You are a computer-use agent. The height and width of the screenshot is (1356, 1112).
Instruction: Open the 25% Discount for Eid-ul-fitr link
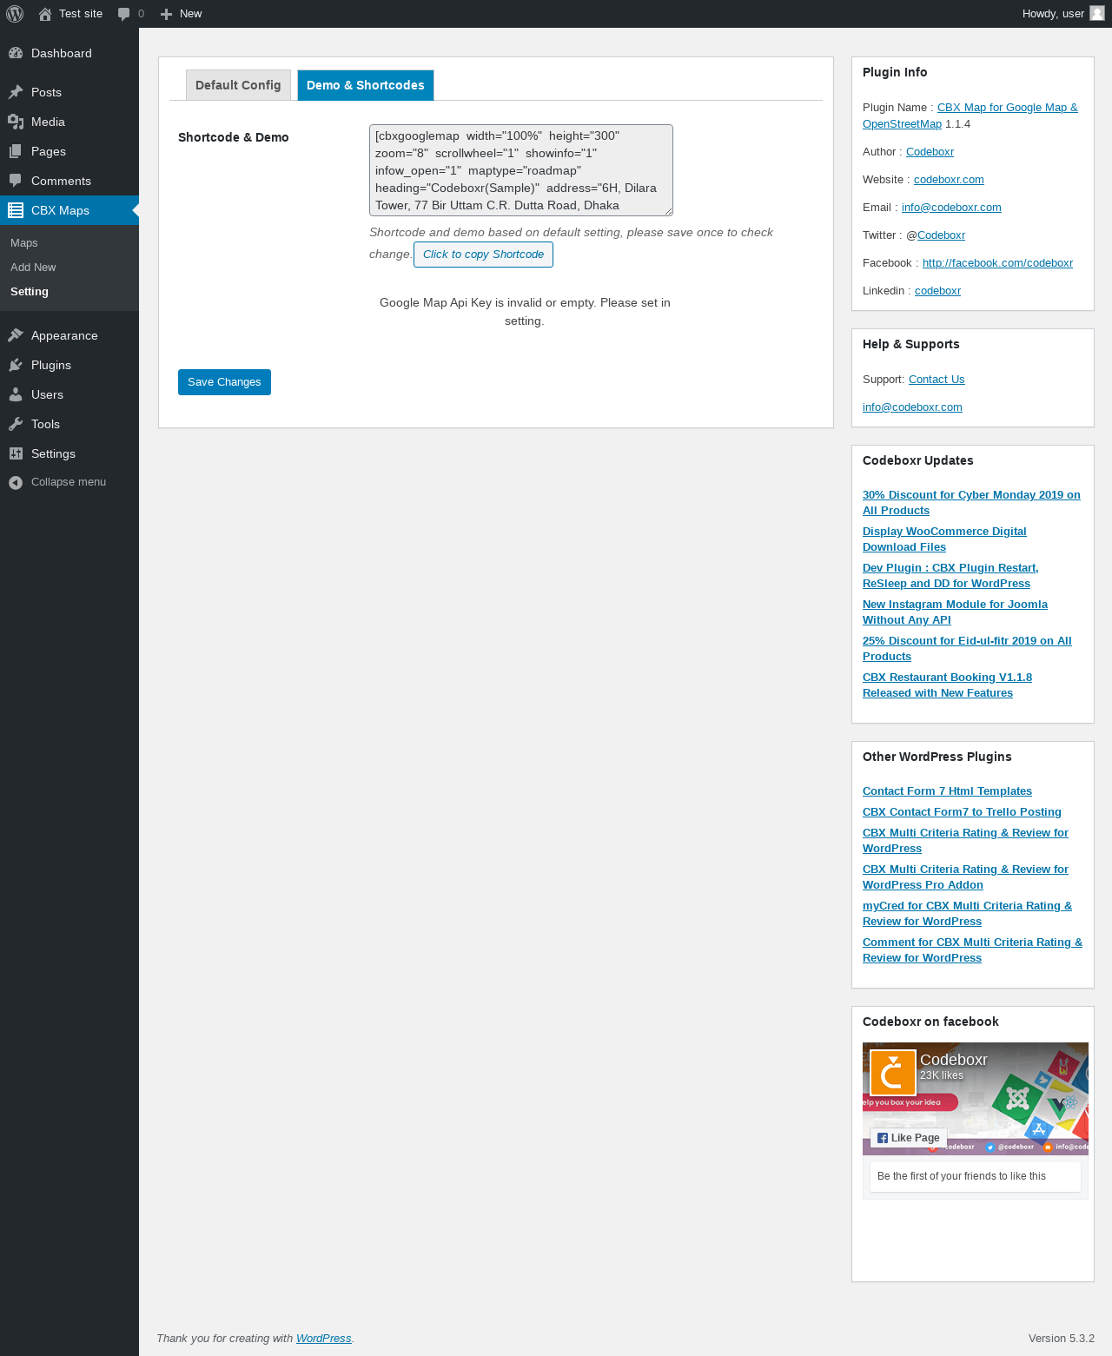tap(967, 649)
